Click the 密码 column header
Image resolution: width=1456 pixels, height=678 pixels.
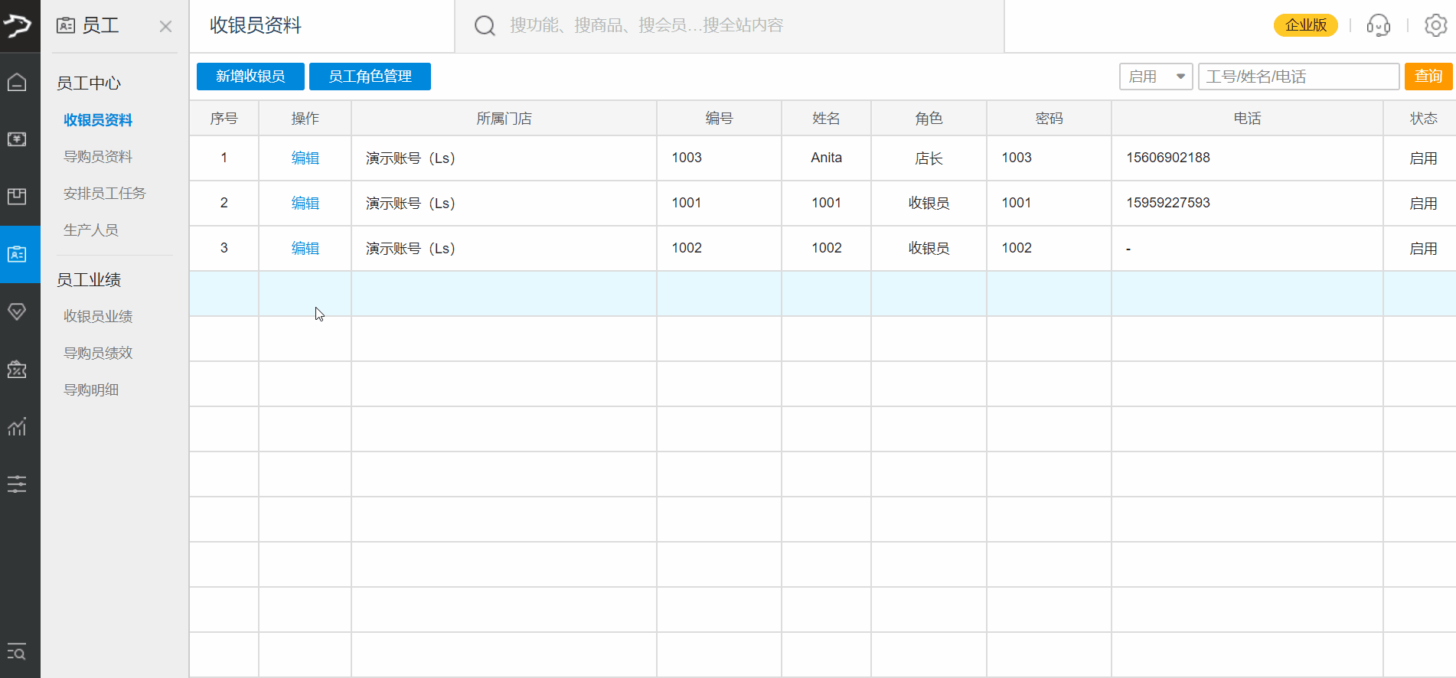1049,119
